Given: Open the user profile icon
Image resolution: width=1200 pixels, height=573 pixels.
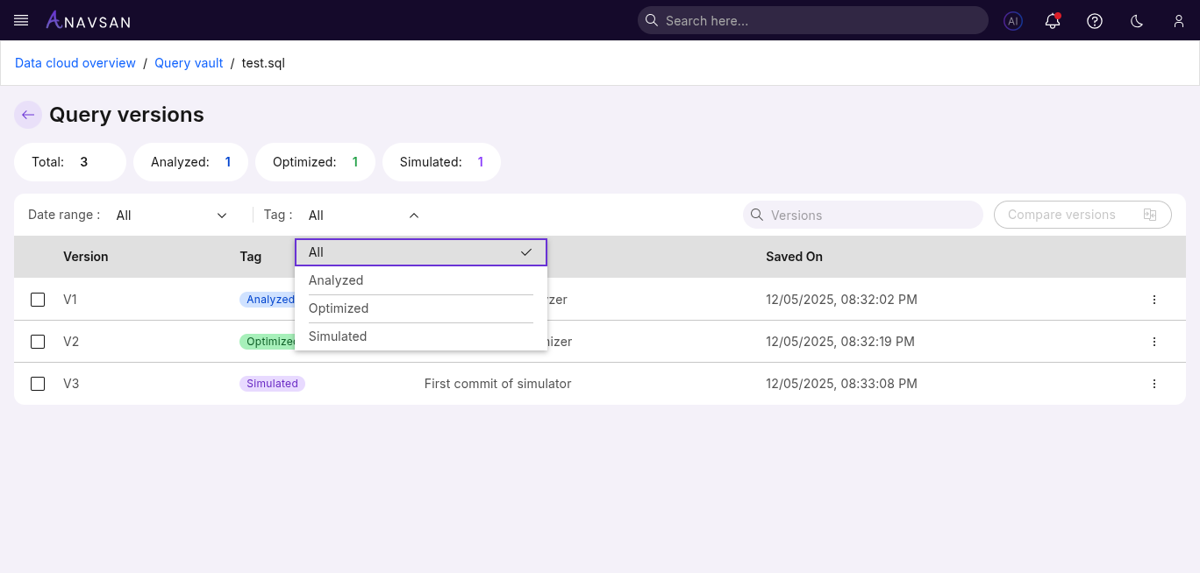Looking at the screenshot, I should pos(1178,20).
